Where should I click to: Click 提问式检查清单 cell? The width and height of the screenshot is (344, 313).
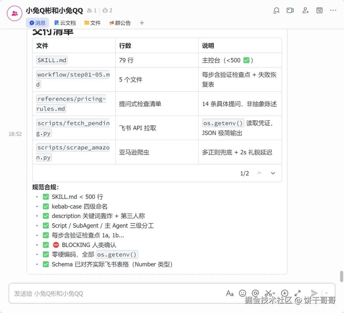coord(157,104)
